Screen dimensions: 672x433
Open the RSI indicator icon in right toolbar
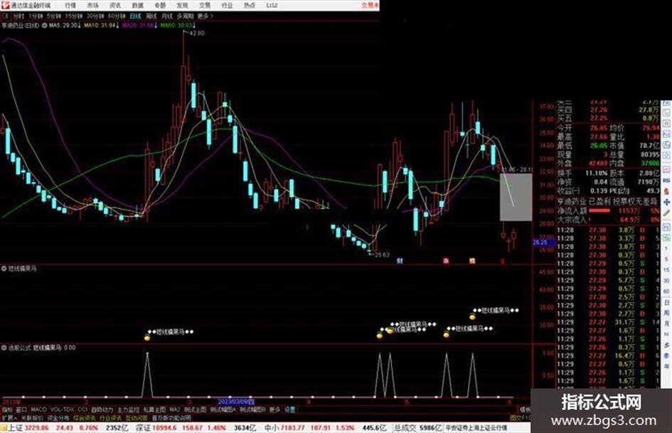tap(667, 180)
